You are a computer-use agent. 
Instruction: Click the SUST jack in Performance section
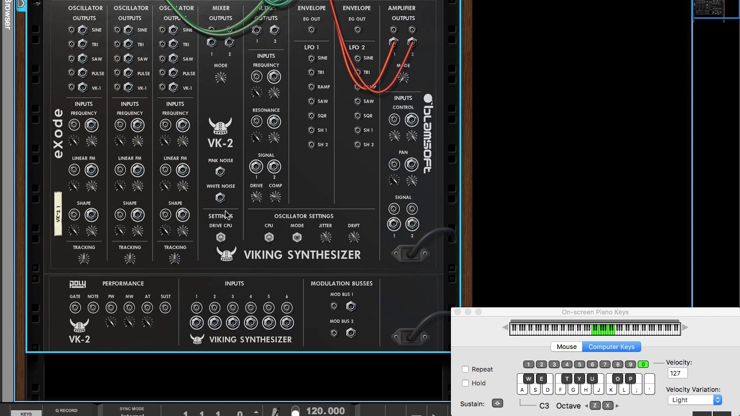(x=165, y=308)
